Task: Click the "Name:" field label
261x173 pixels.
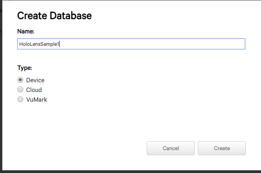Action: coord(26,30)
